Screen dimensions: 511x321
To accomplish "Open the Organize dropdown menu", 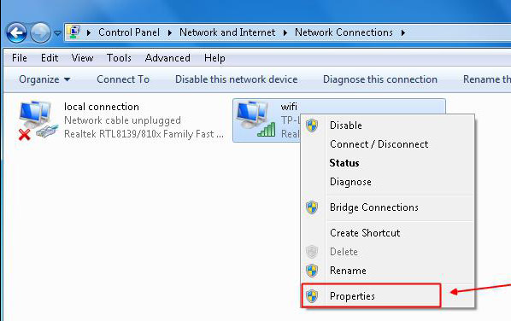I will (x=44, y=79).
